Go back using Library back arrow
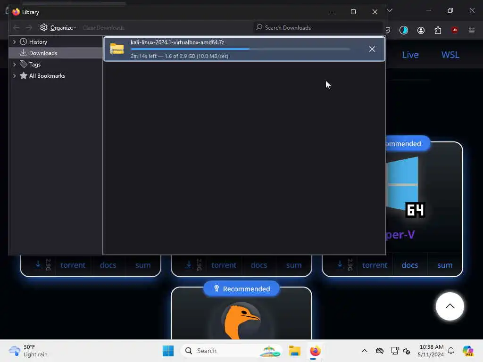Viewport: 483px width, 362px height. [17, 28]
